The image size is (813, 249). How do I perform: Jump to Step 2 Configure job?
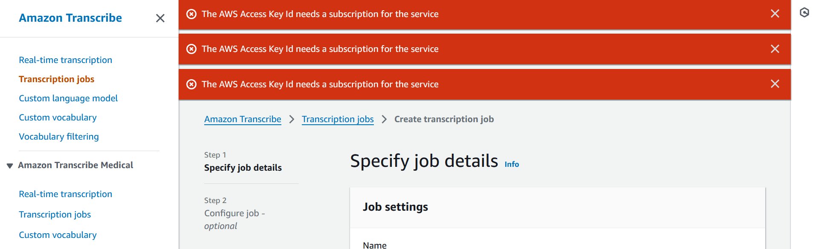click(234, 213)
